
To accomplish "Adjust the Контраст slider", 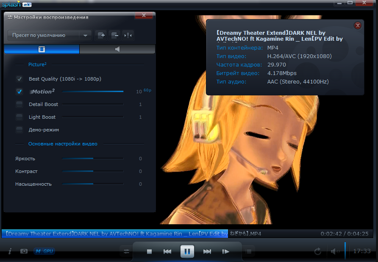I will 93,171.
